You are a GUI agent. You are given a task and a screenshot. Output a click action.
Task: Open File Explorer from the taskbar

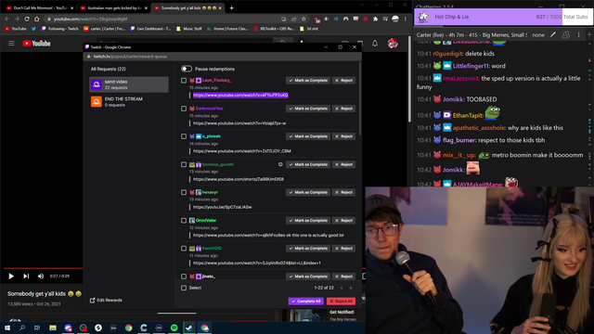53,328
